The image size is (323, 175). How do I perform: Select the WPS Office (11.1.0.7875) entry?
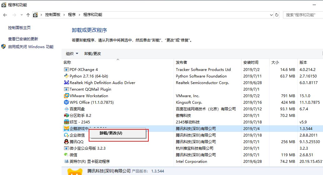click(x=92, y=102)
